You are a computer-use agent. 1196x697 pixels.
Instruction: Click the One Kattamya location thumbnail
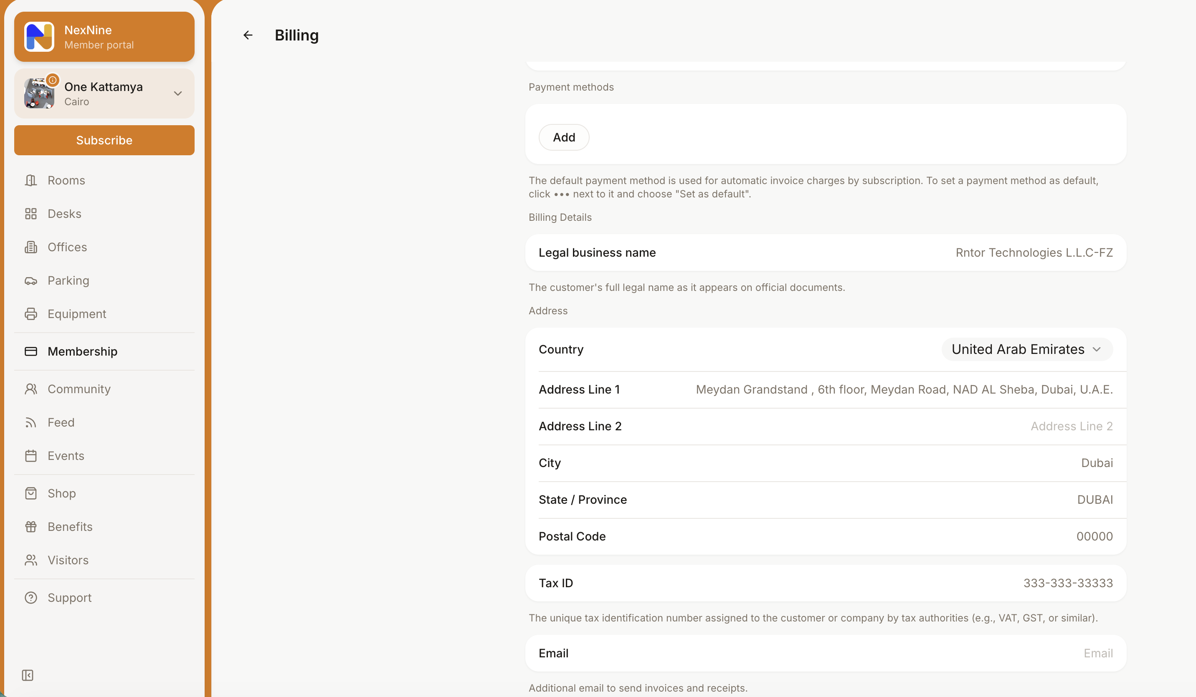[x=39, y=93]
